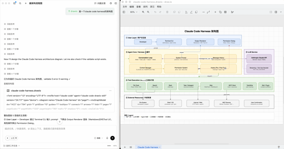Add a new page with bottom plus icon
284x149 pixels.
pos(125,147)
